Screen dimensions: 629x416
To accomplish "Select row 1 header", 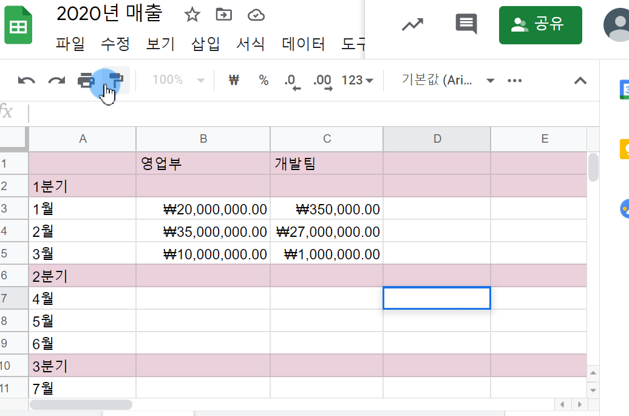I will point(13,163).
